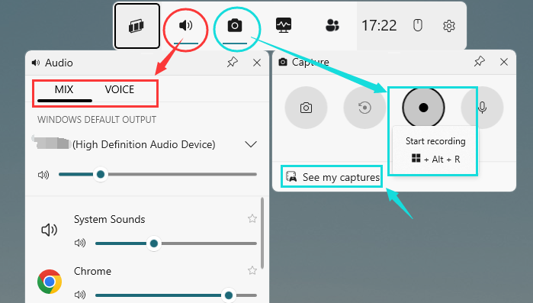Take a screenshot with the camera button

[306, 108]
